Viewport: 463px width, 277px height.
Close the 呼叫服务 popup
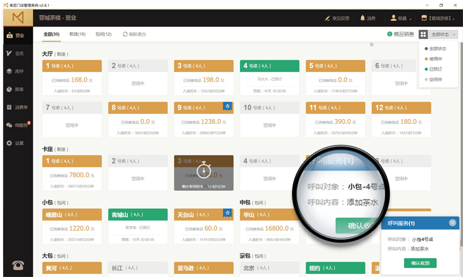pos(452,223)
